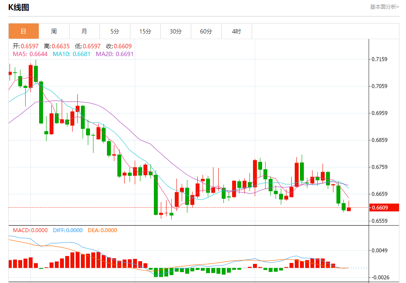Select the 日 daily chart tab
406x283 pixels.
(23, 31)
